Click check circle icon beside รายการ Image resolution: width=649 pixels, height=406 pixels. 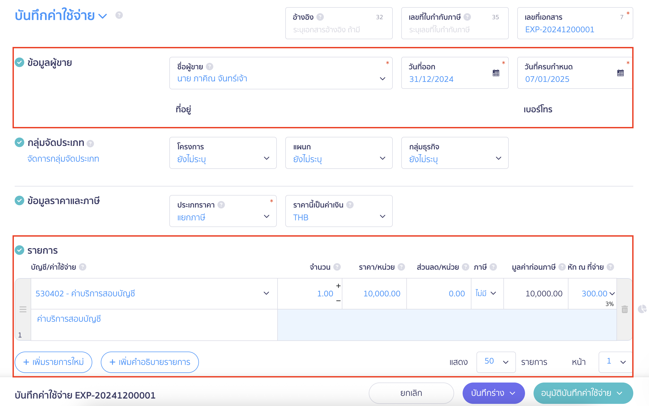19,250
